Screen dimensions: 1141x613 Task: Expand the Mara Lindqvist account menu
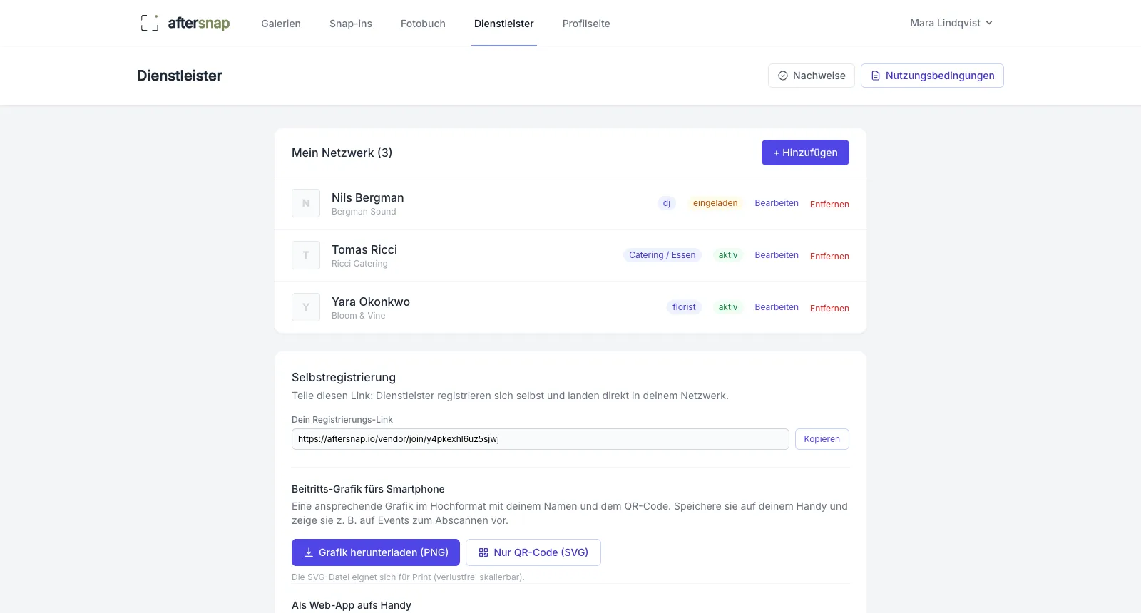point(951,23)
